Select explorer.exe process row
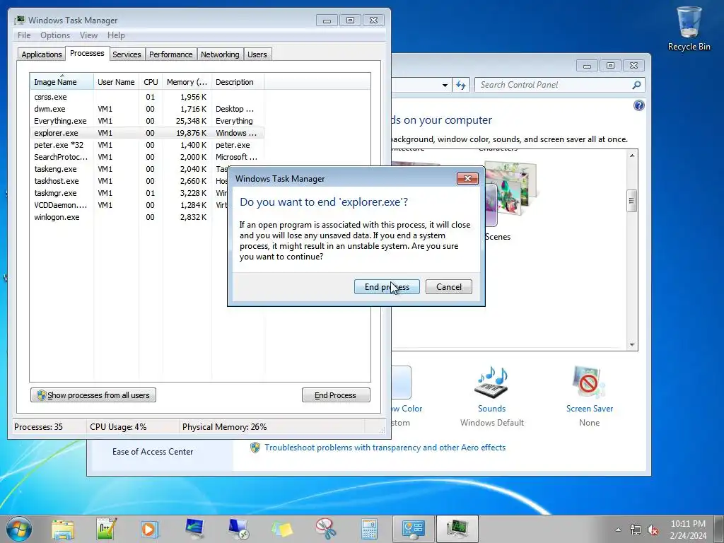 (x=147, y=133)
